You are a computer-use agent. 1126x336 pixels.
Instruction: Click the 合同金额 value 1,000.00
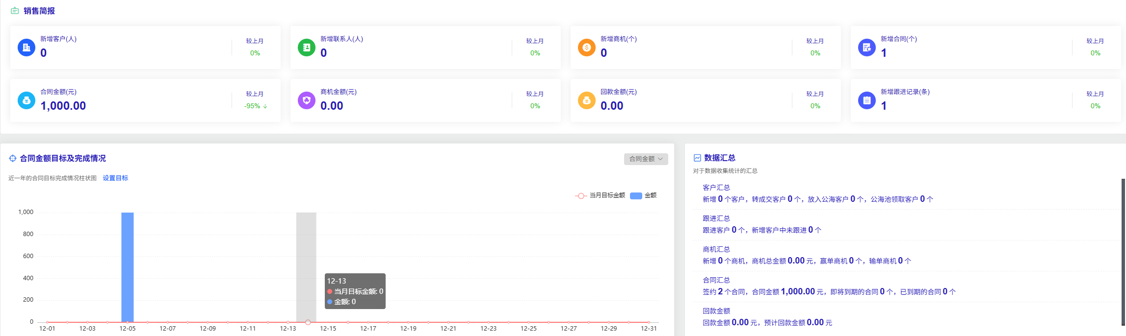[x=63, y=106]
